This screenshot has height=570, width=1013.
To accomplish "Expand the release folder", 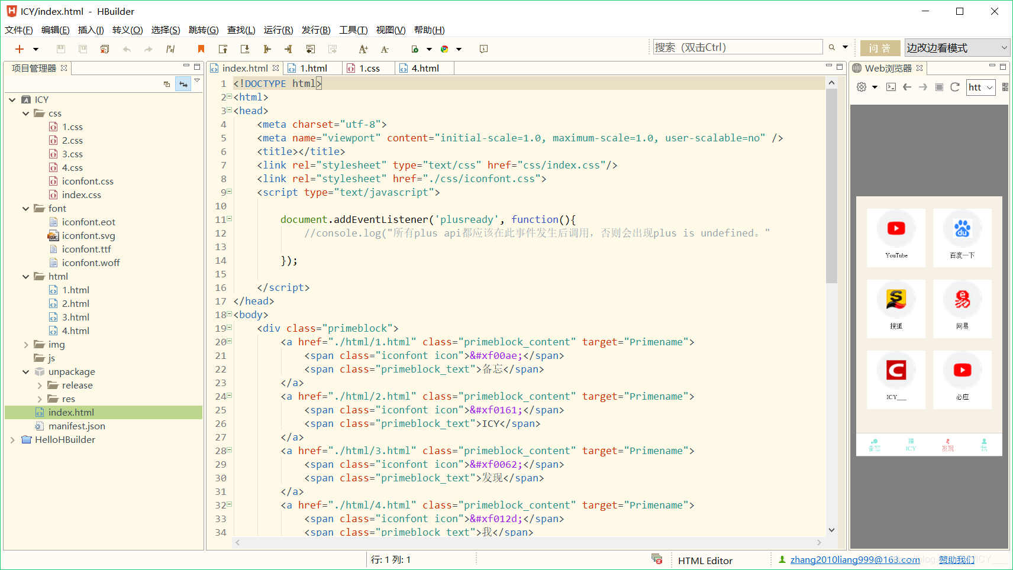I will [x=40, y=386].
